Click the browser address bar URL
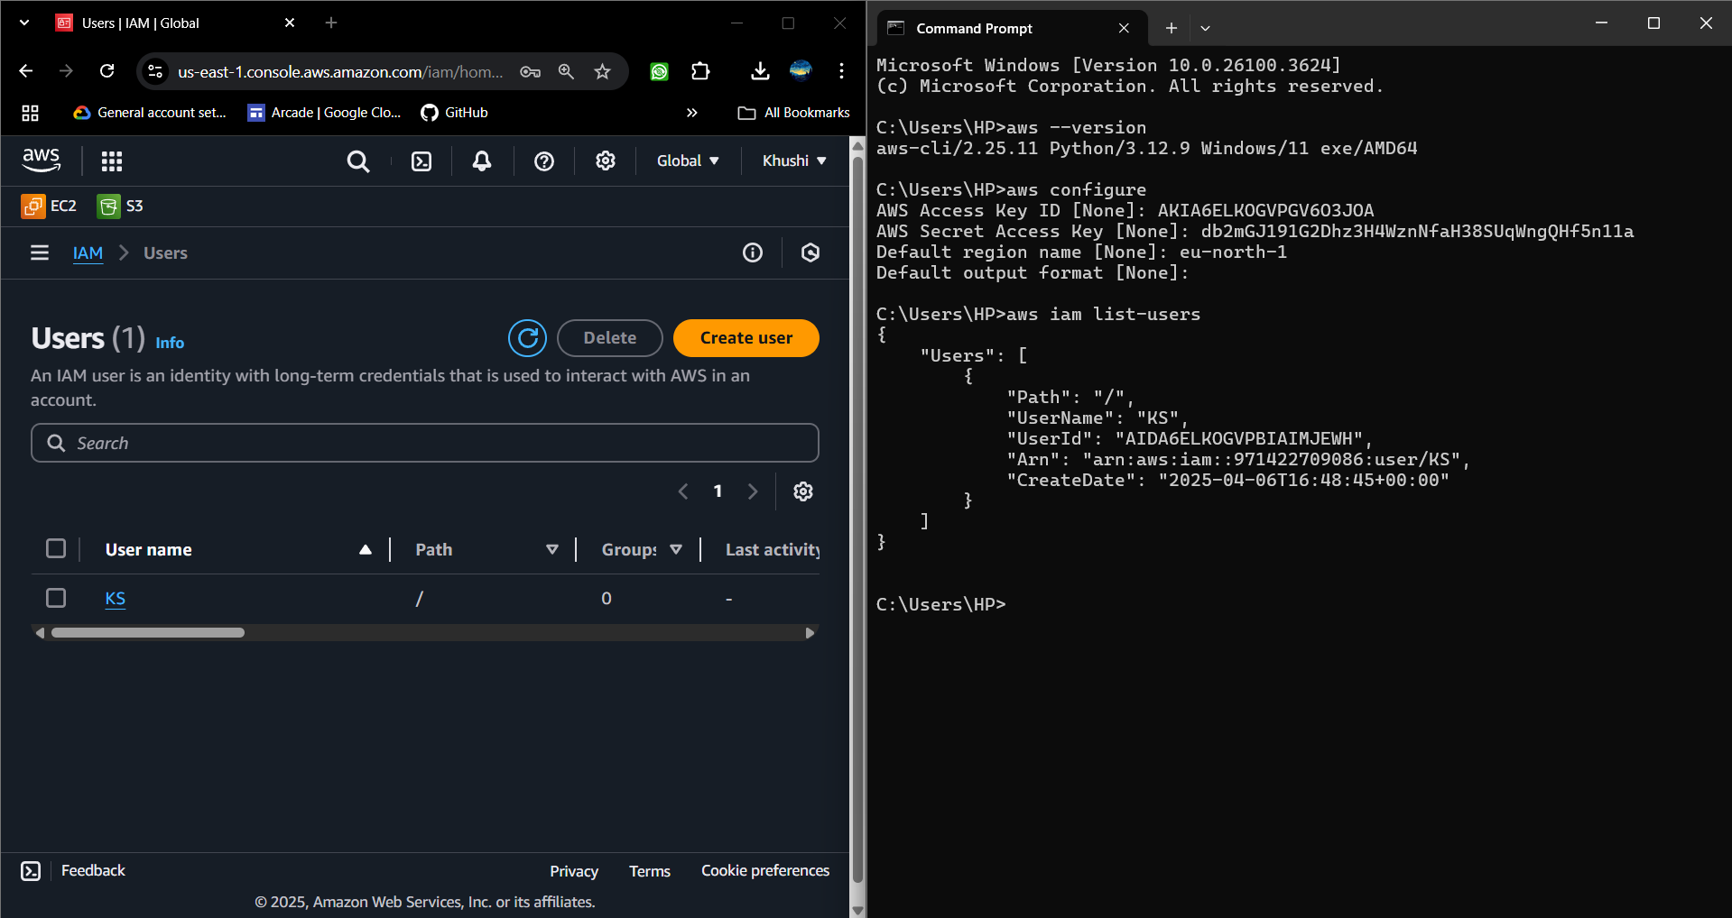1732x918 pixels. click(x=340, y=71)
